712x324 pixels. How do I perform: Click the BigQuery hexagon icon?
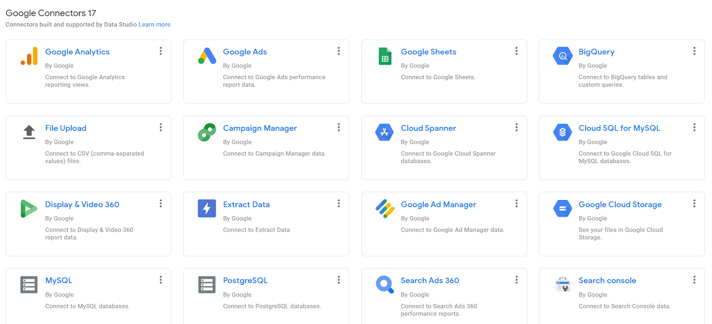[562, 56]
